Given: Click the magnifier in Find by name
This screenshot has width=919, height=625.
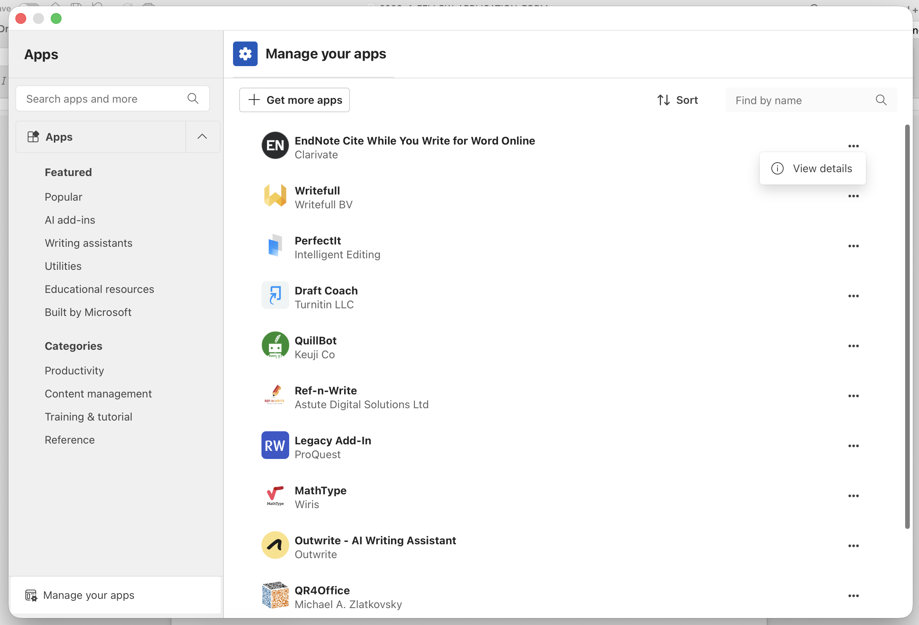Looking at the screenshot, I should 881,100.
